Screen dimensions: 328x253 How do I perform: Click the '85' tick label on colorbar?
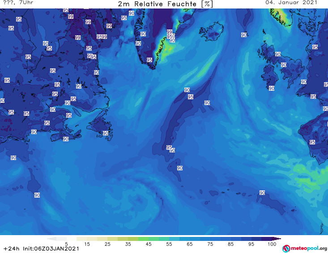point(230,244)
